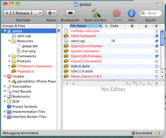
Task: Enable target checkbox for libXi.6.dylib
Action: pyautogui.click(x=157, y=66)
